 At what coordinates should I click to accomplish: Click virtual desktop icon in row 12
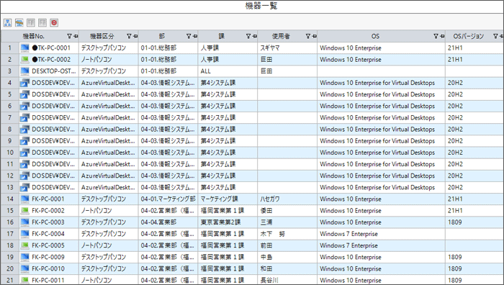coord(24,176)
